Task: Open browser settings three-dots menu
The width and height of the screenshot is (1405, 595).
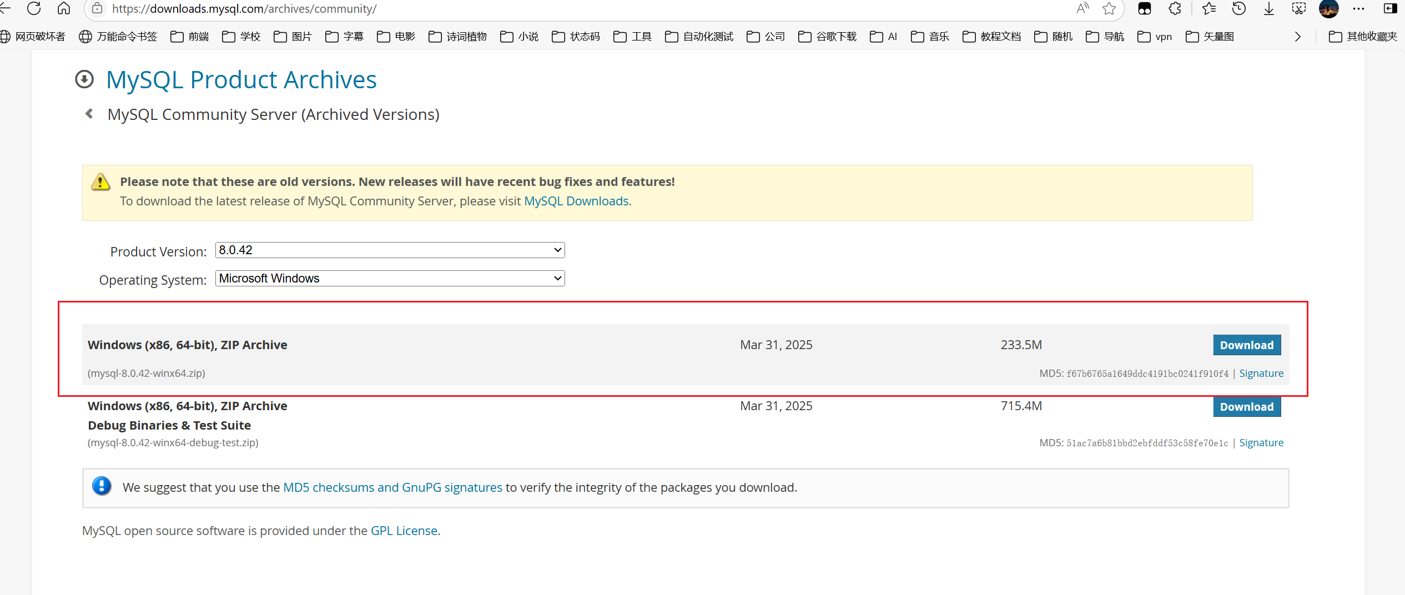Action: pos(1358,8)
